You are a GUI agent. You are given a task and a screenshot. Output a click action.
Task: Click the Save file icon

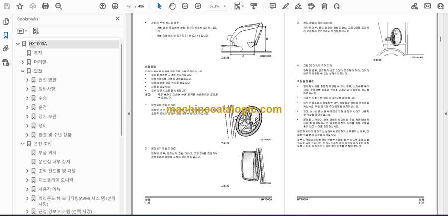pos(7,6)
